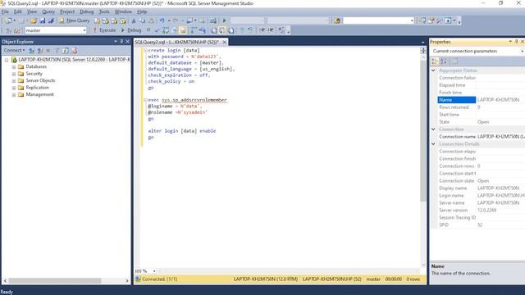Viewport: 525px width, 295px height.
Task: Select the SPID property row
Action: pyautogui.click(x=481, y=225)
